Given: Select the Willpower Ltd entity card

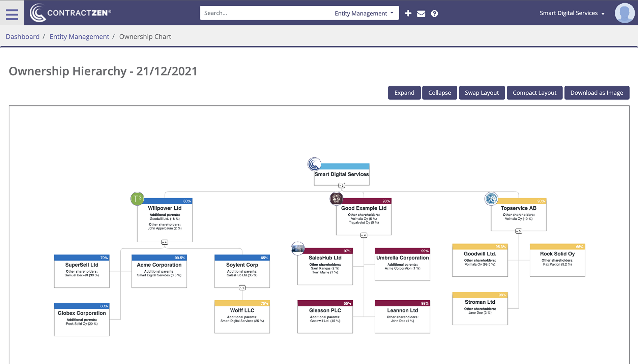Looking at the screenshot, I should pyautogui.click(x=165, y=220).
